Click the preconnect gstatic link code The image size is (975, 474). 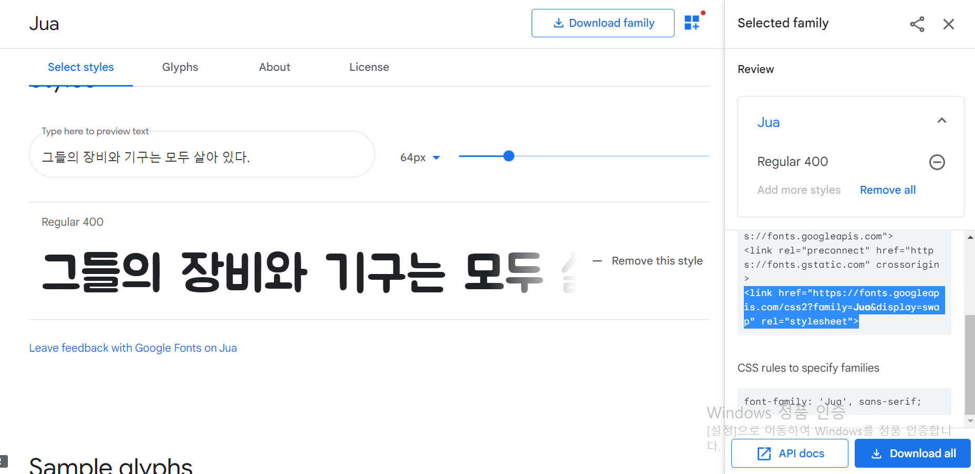[x=841, y=265]
